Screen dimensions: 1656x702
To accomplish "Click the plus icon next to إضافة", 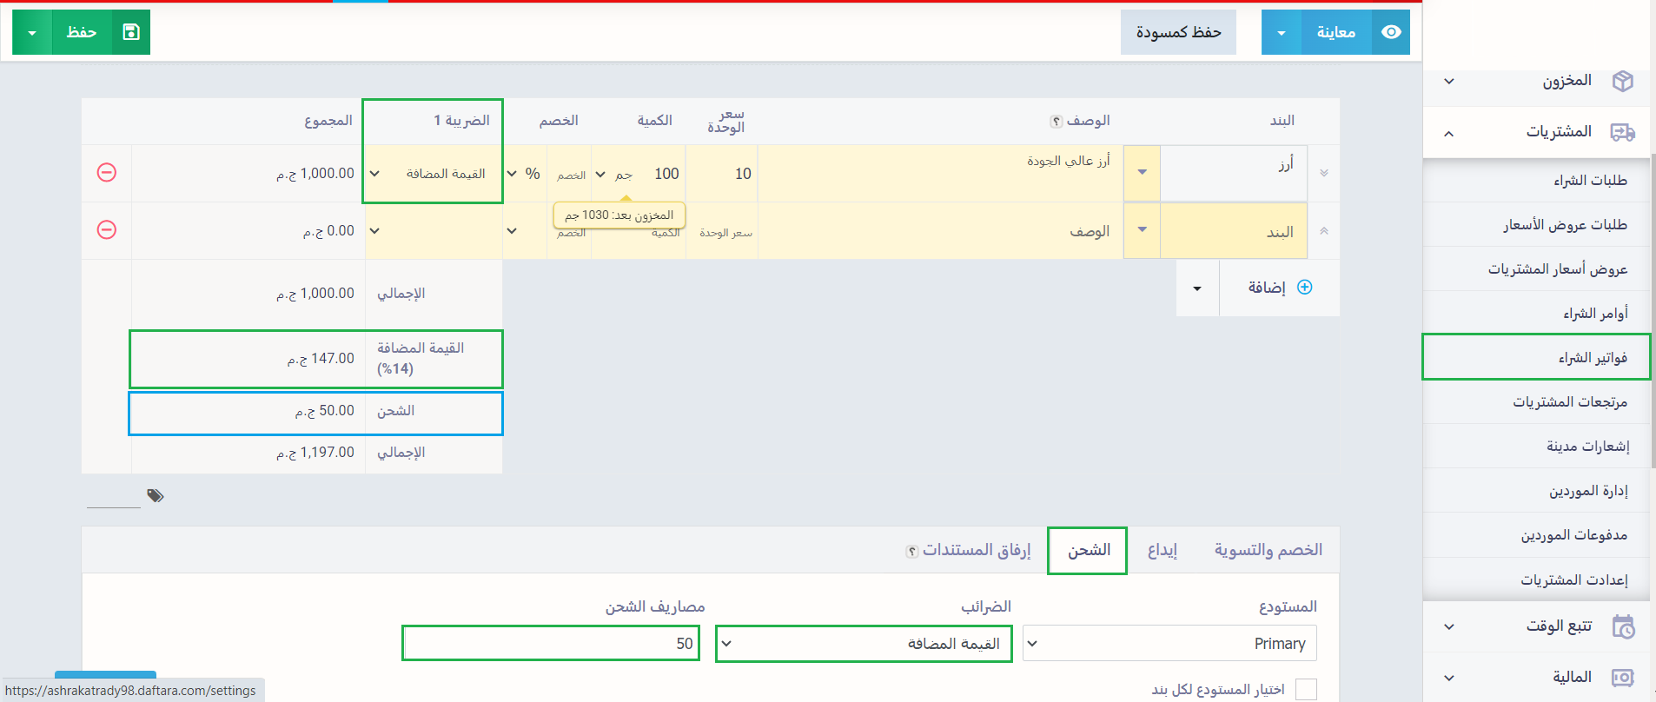I will coord(1304,288).
